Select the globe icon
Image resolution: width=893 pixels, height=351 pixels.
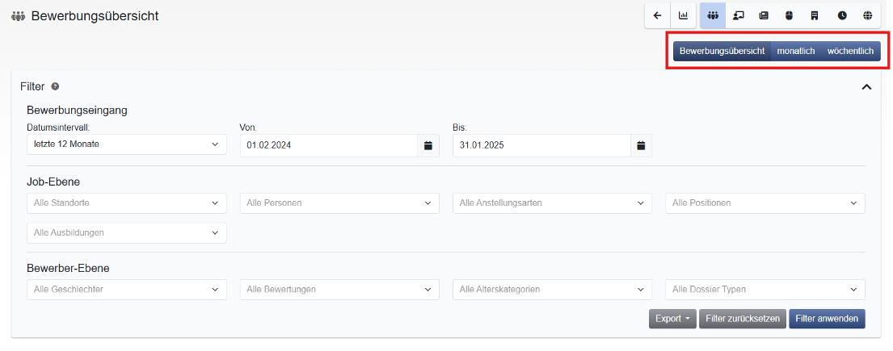click(867, 16)
